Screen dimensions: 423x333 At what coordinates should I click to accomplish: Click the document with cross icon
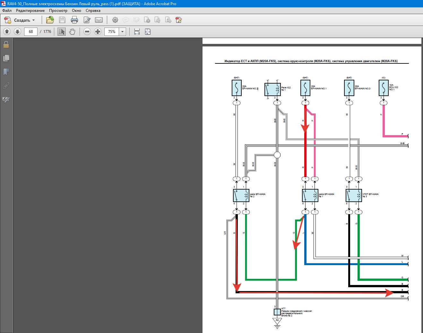tap(147, 20)
